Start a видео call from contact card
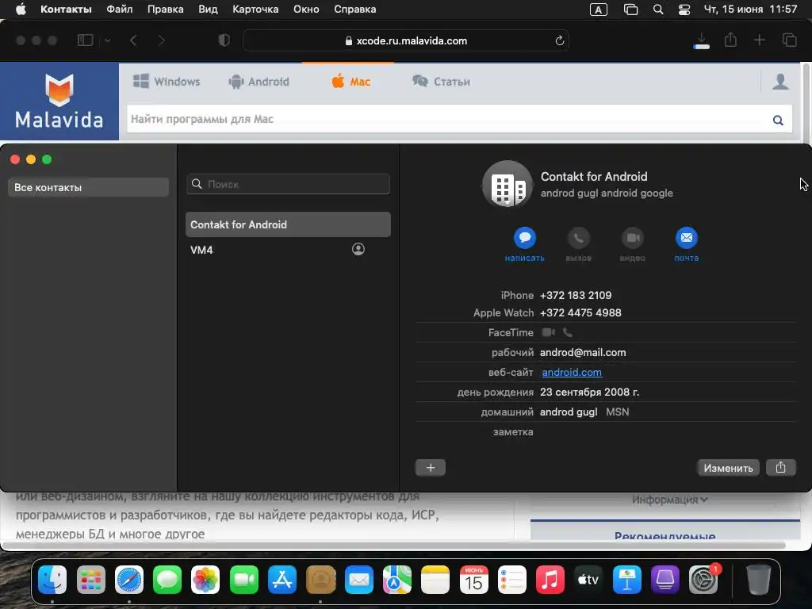Viewport: 812px width, 609px height. (x=632, y=238)
